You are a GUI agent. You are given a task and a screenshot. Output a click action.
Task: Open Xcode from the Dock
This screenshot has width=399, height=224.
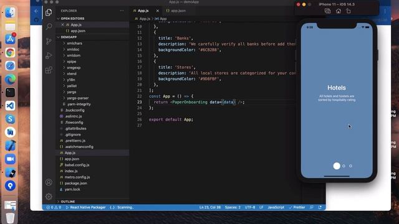(10, 146)
